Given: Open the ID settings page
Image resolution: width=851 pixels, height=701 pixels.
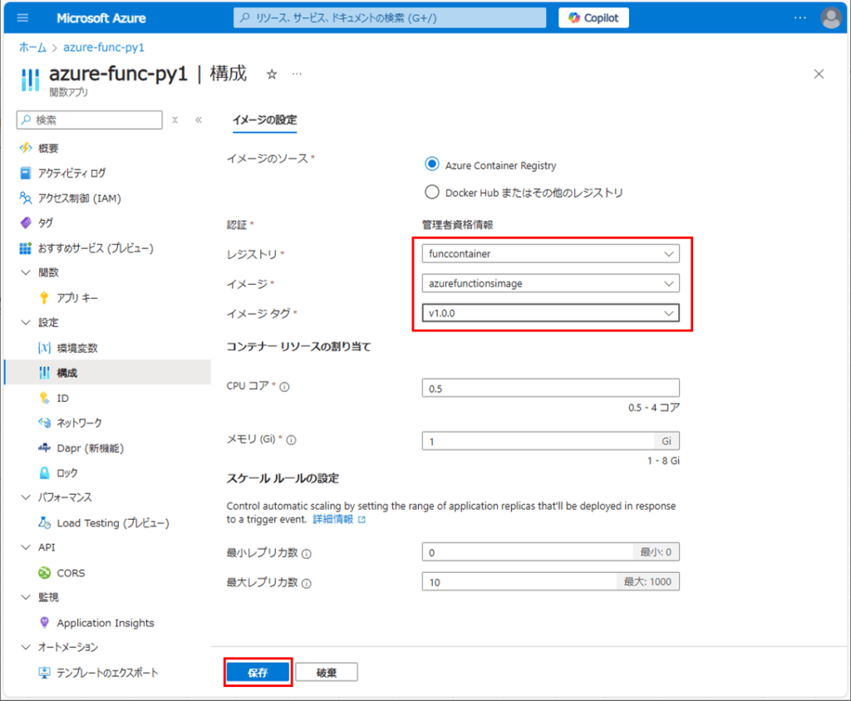Looking at the screenshot, I should click(62, 398).
